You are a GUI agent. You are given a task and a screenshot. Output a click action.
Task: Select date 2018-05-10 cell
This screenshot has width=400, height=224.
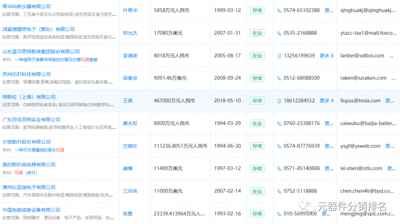(227, 101)
